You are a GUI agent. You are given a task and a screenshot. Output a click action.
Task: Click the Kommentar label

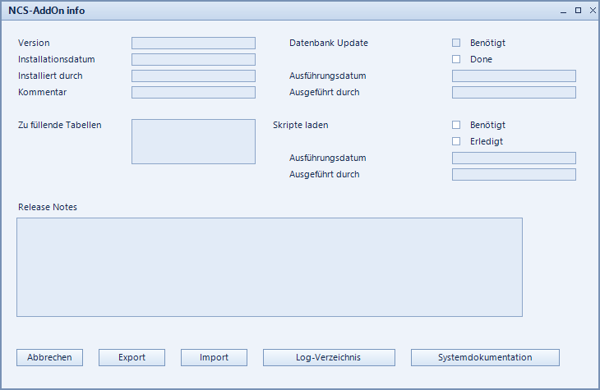[x=42, y=92]
